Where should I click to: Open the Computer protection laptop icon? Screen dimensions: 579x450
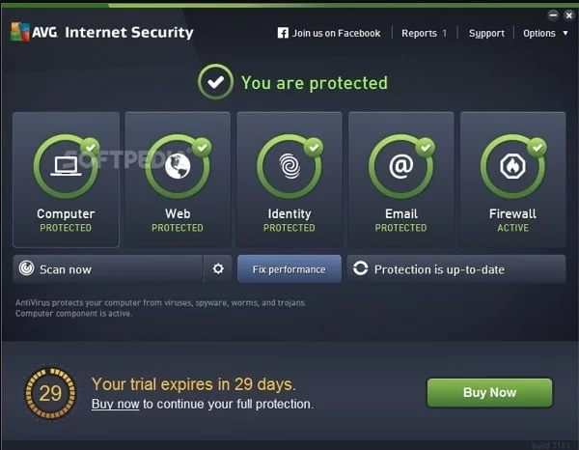[66, 166]
